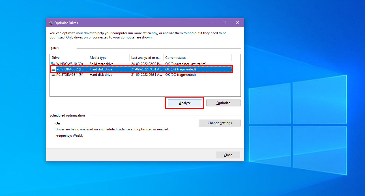Click the Close button at dialog bottom

[x=228, y=155]
